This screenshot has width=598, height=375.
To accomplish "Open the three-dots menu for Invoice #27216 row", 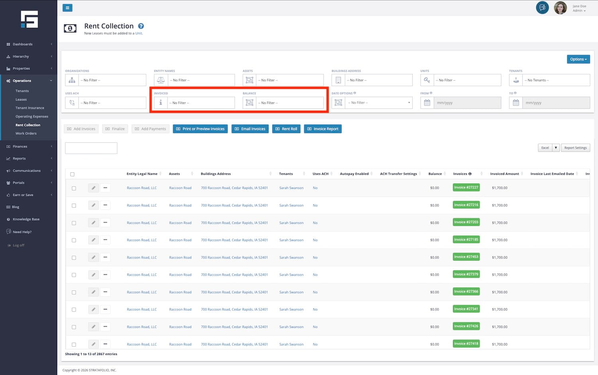I will coord(105,205).
